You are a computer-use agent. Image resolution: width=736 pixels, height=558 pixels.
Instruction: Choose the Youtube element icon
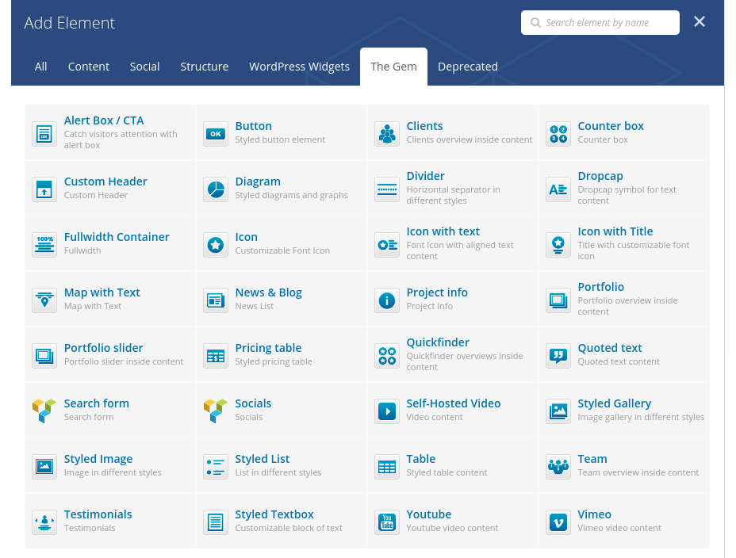(387, 522)
